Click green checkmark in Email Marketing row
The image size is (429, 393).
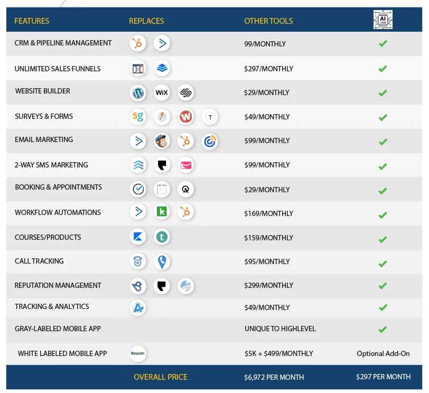tap(383, 142)
